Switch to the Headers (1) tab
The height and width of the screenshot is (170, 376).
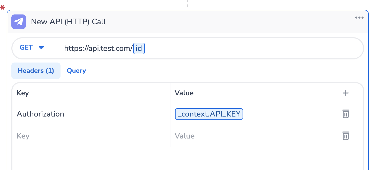point(36,71)
